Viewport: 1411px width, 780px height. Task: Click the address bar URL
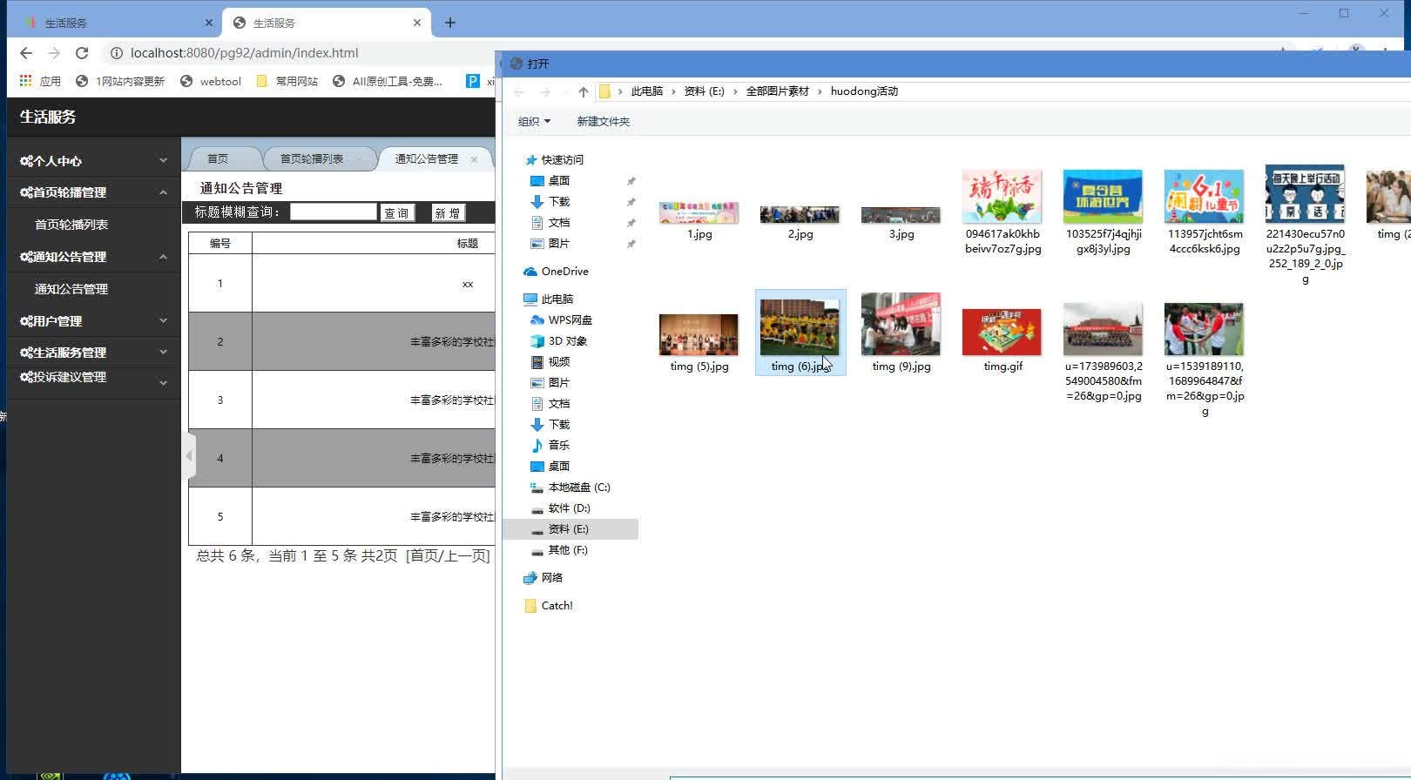(244, 53)
